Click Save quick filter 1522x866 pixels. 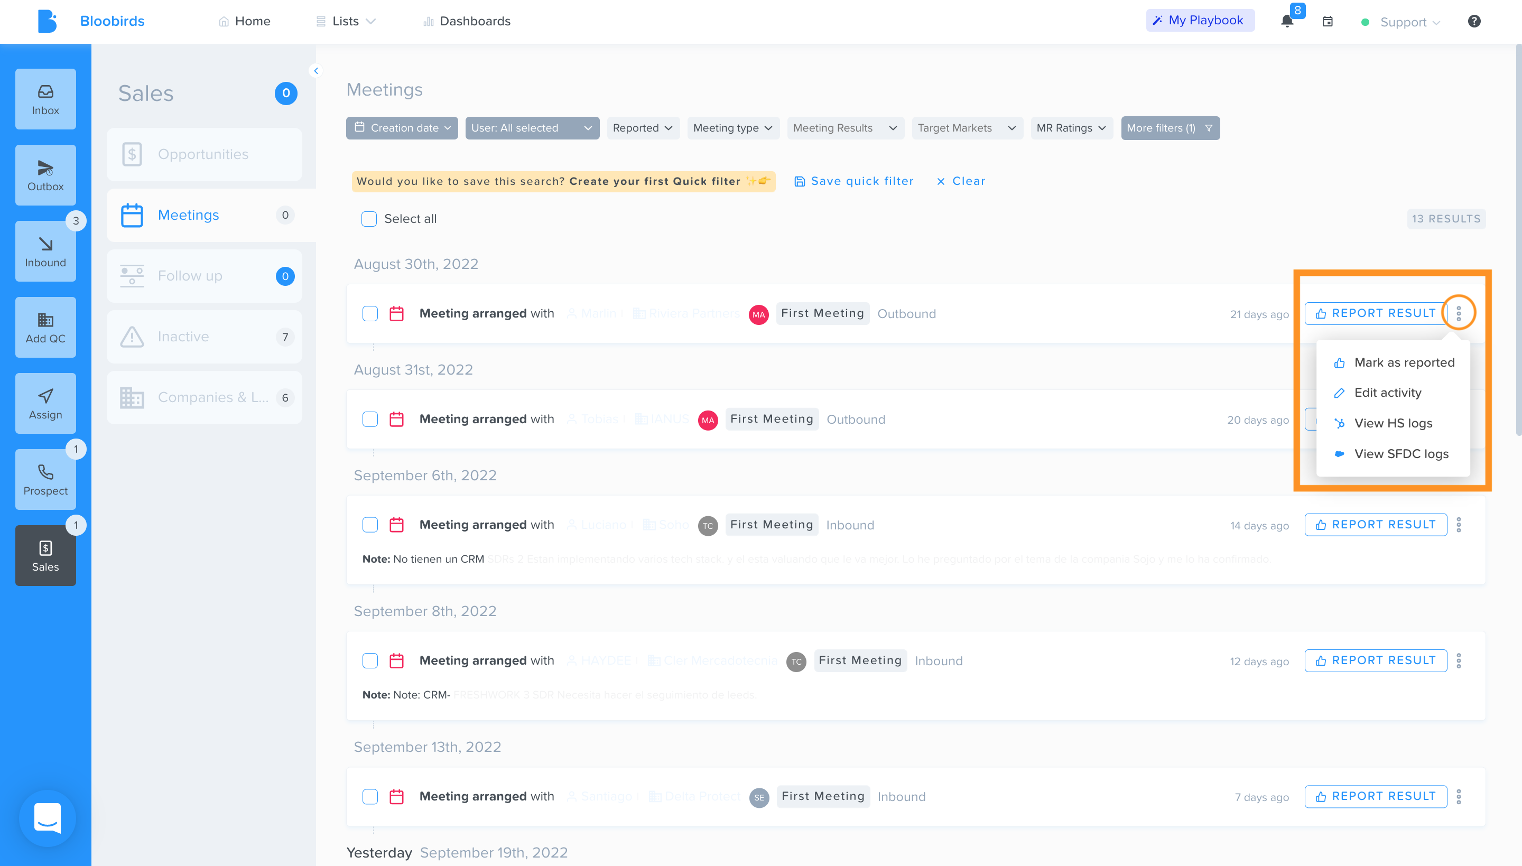[853, 181]
